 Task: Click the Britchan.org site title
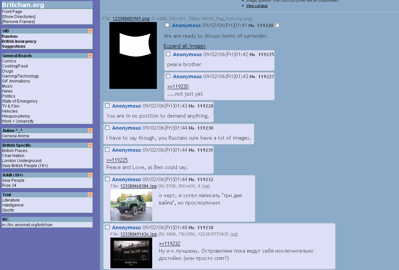23,5
